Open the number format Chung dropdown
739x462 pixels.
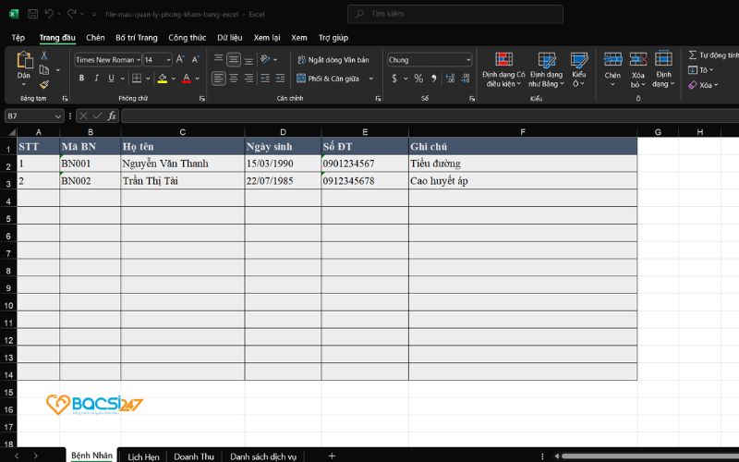[468, 60]
